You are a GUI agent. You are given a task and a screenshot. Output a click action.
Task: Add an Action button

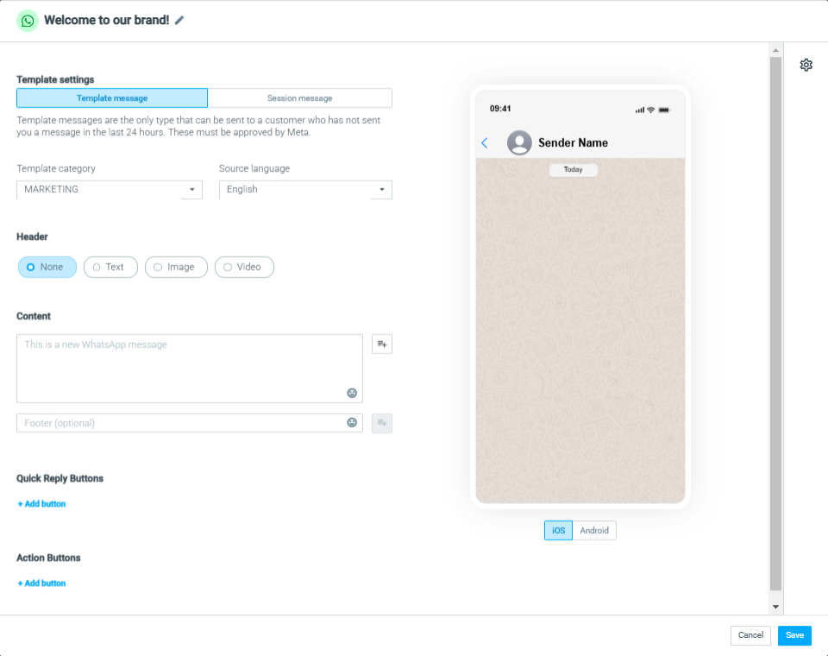pyautogui.click(x=41, y=583)
